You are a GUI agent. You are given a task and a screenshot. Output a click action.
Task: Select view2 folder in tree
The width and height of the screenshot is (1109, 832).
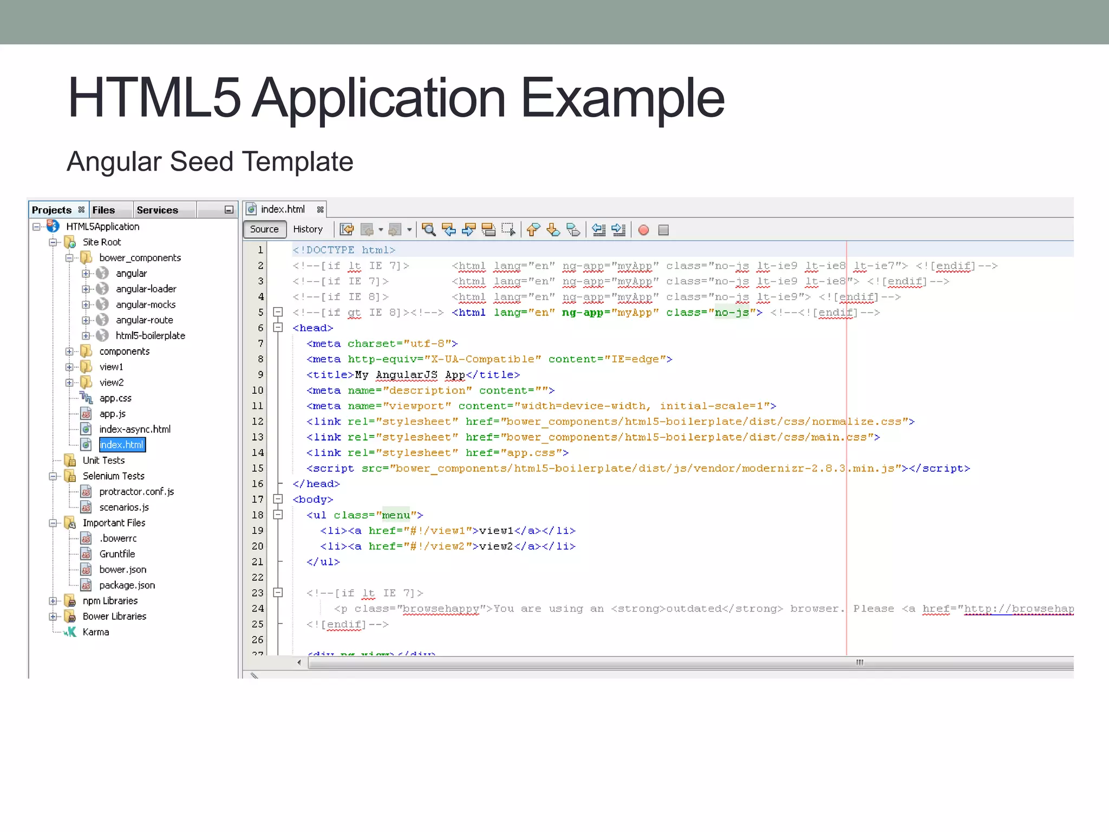112,382
